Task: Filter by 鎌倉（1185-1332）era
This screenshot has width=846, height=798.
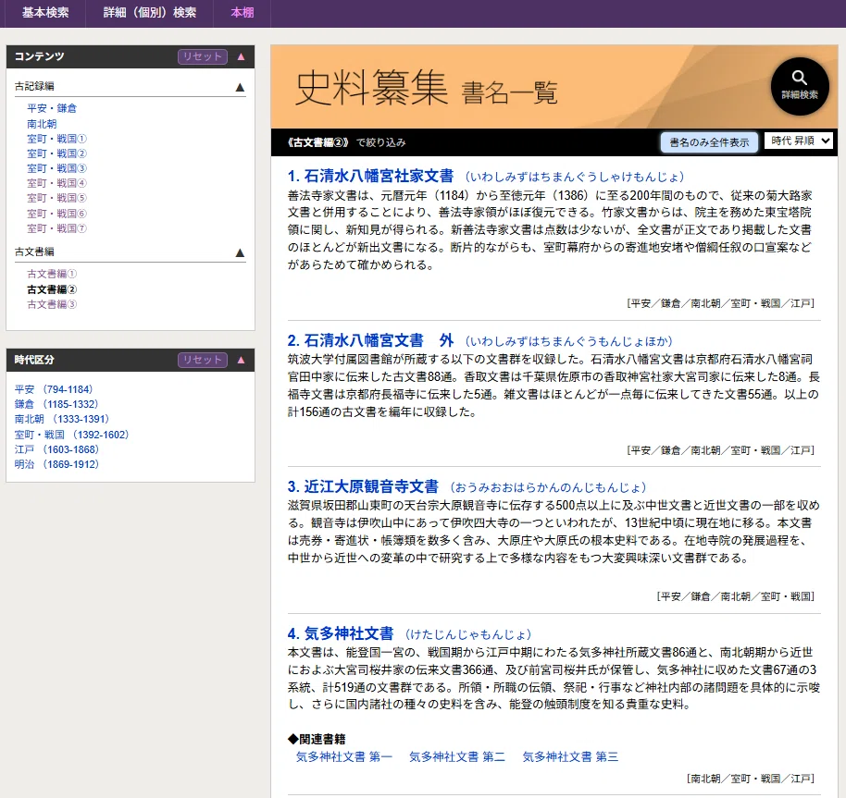Action: [x=56, y=404]
